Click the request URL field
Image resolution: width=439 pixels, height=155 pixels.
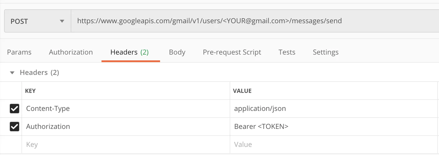[209, 21]
